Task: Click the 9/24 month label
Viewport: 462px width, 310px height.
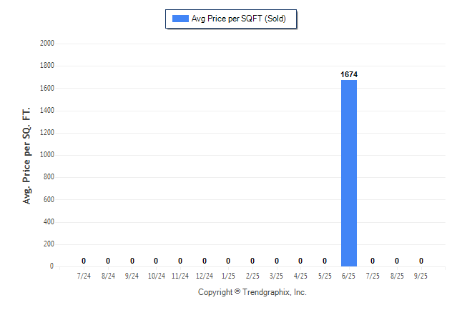Action: [x=132, y=276]
